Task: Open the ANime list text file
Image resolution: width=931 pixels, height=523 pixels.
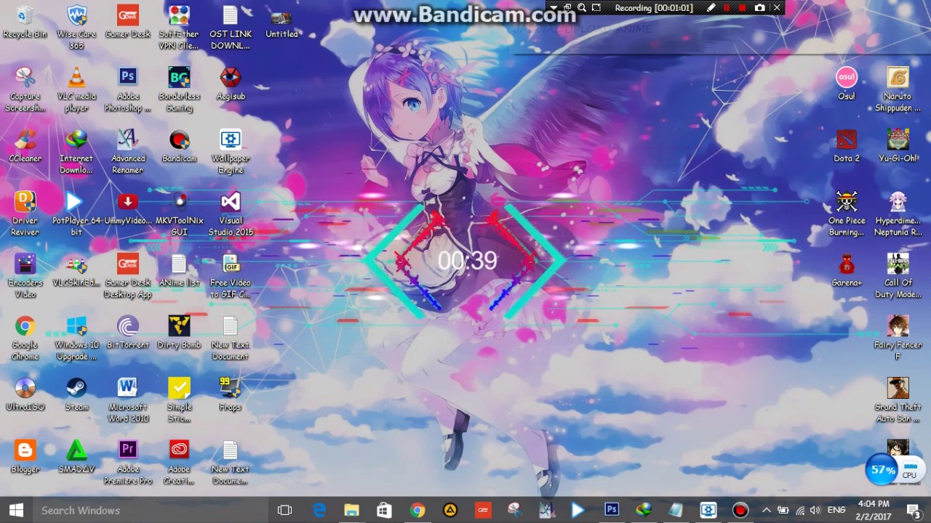Action: tap(179, 270)
